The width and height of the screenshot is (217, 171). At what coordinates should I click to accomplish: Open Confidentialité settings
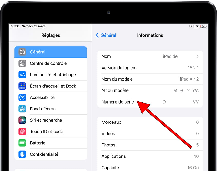[x=51, y=154]
